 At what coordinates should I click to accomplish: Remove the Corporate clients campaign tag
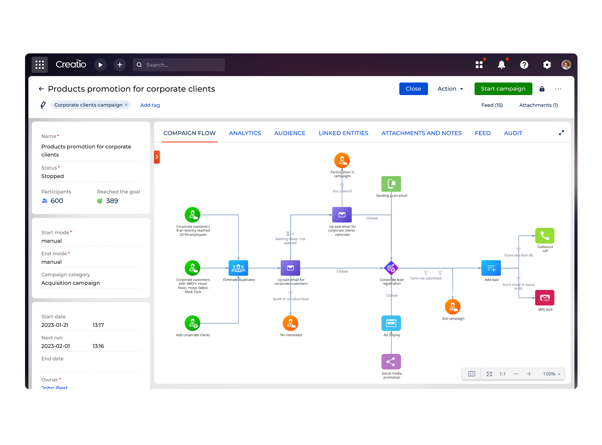click(x=126, y=105)
